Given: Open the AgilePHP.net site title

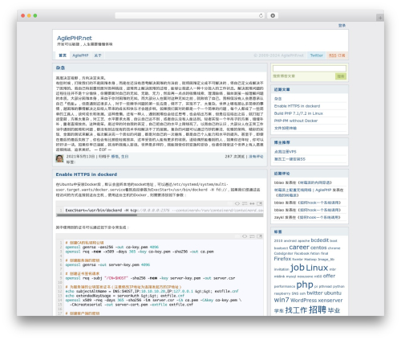Looking at the screenshot, I should 75,38.
